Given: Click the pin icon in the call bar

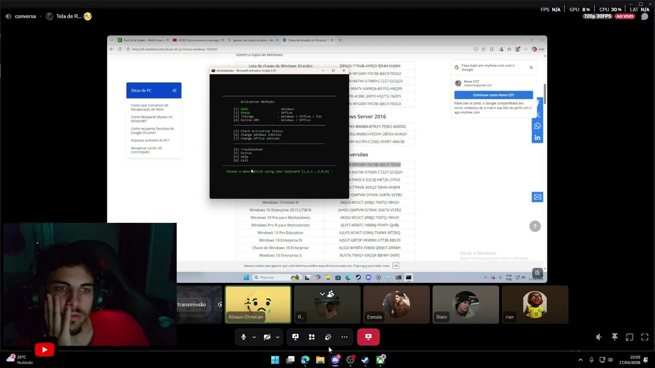Looking at the screenshot, I should click(x=615, y=337).
